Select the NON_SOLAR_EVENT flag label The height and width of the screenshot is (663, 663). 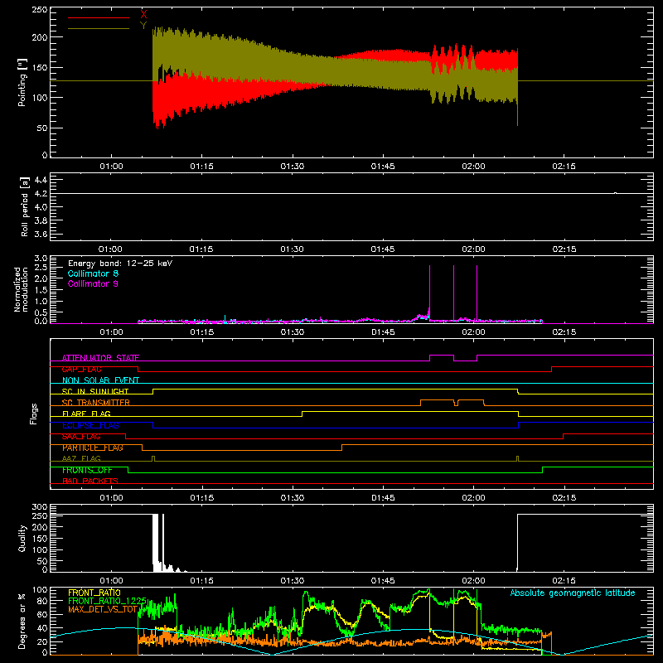coord(100,380)
